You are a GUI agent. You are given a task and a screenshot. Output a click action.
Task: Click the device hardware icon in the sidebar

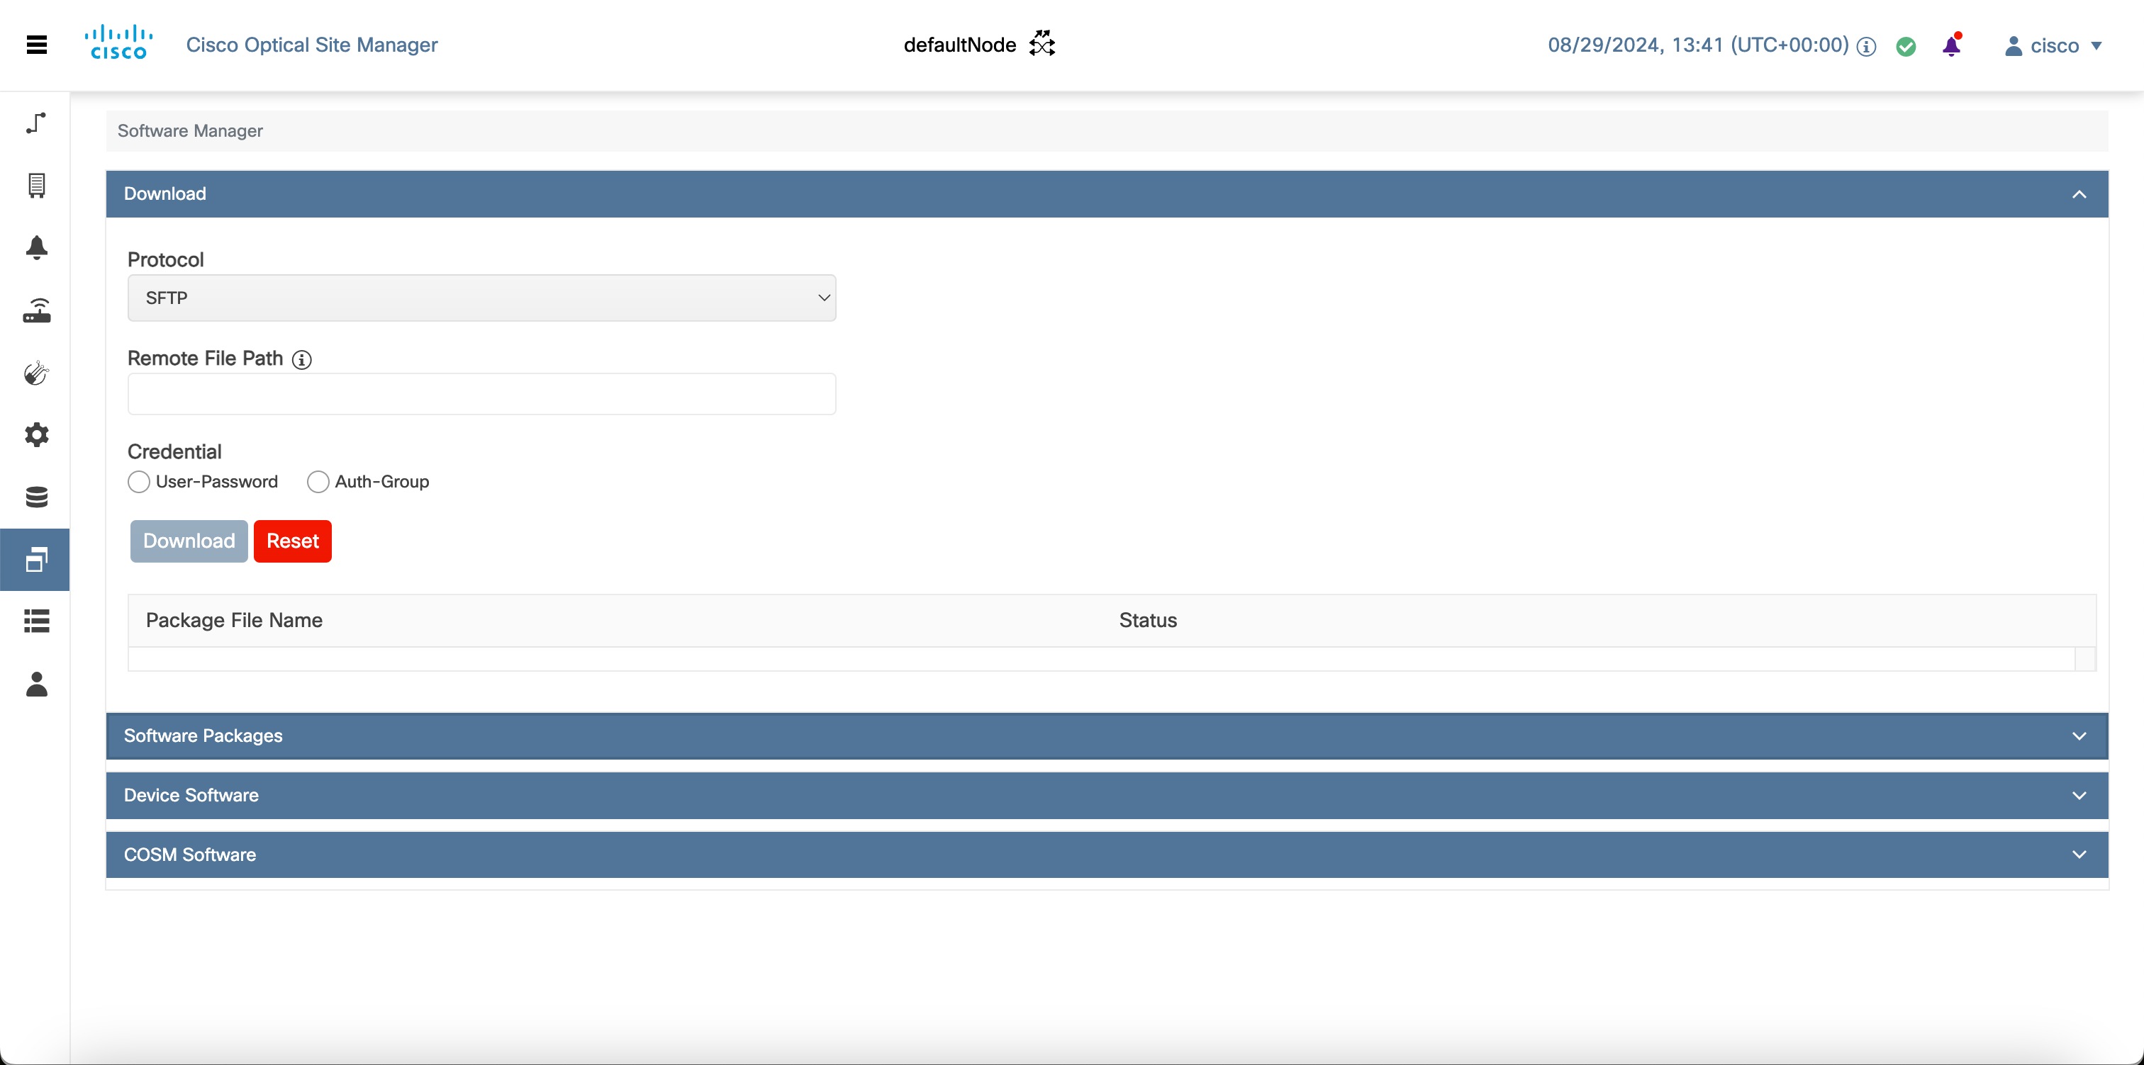[35, 310]
